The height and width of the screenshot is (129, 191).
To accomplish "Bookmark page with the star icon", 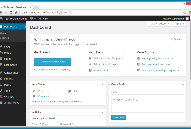I will (x=184, y=12).
